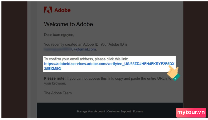Screen dimensions: 208x120
Task: Open Manage Your Account footer link
Action: (x=91, y=111)
